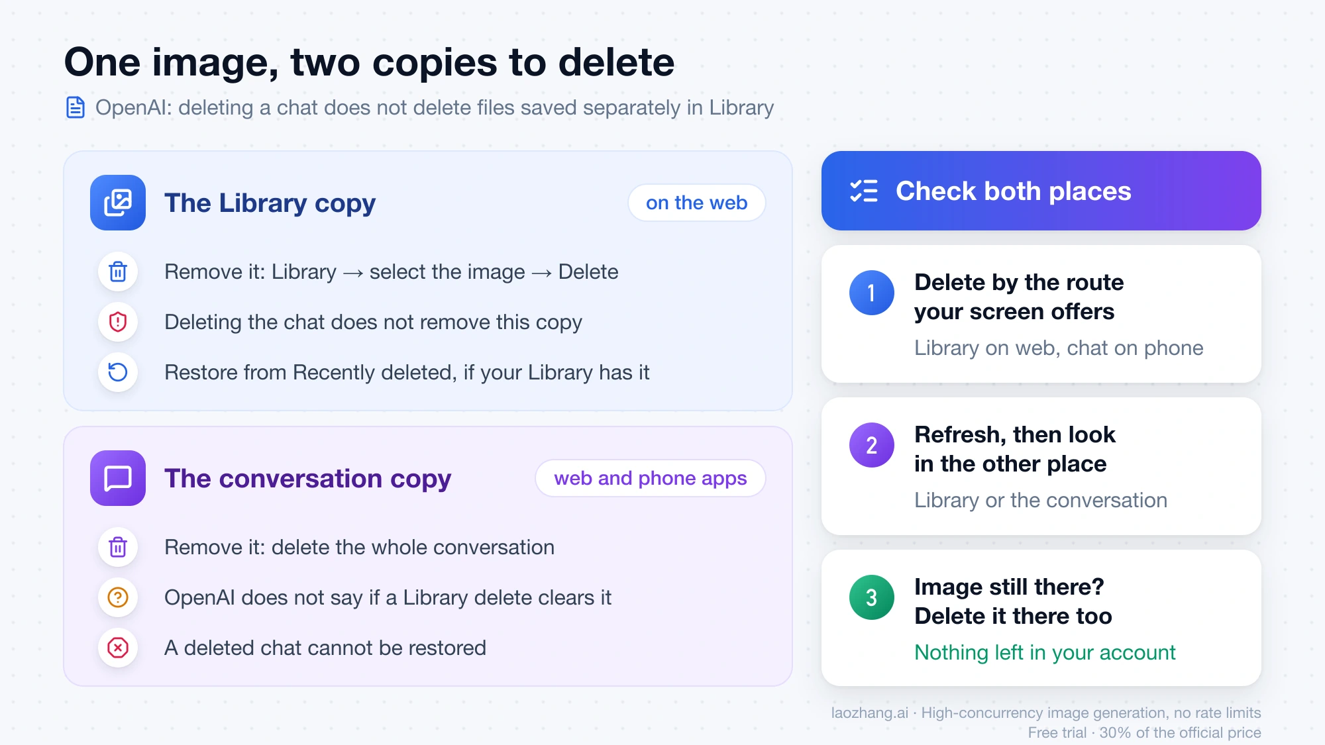Image resolution: width=1325 pixels, height=745 pixels.
Task: Click the document icon beside the OpenAI subtitle
Action: point(76,107)
